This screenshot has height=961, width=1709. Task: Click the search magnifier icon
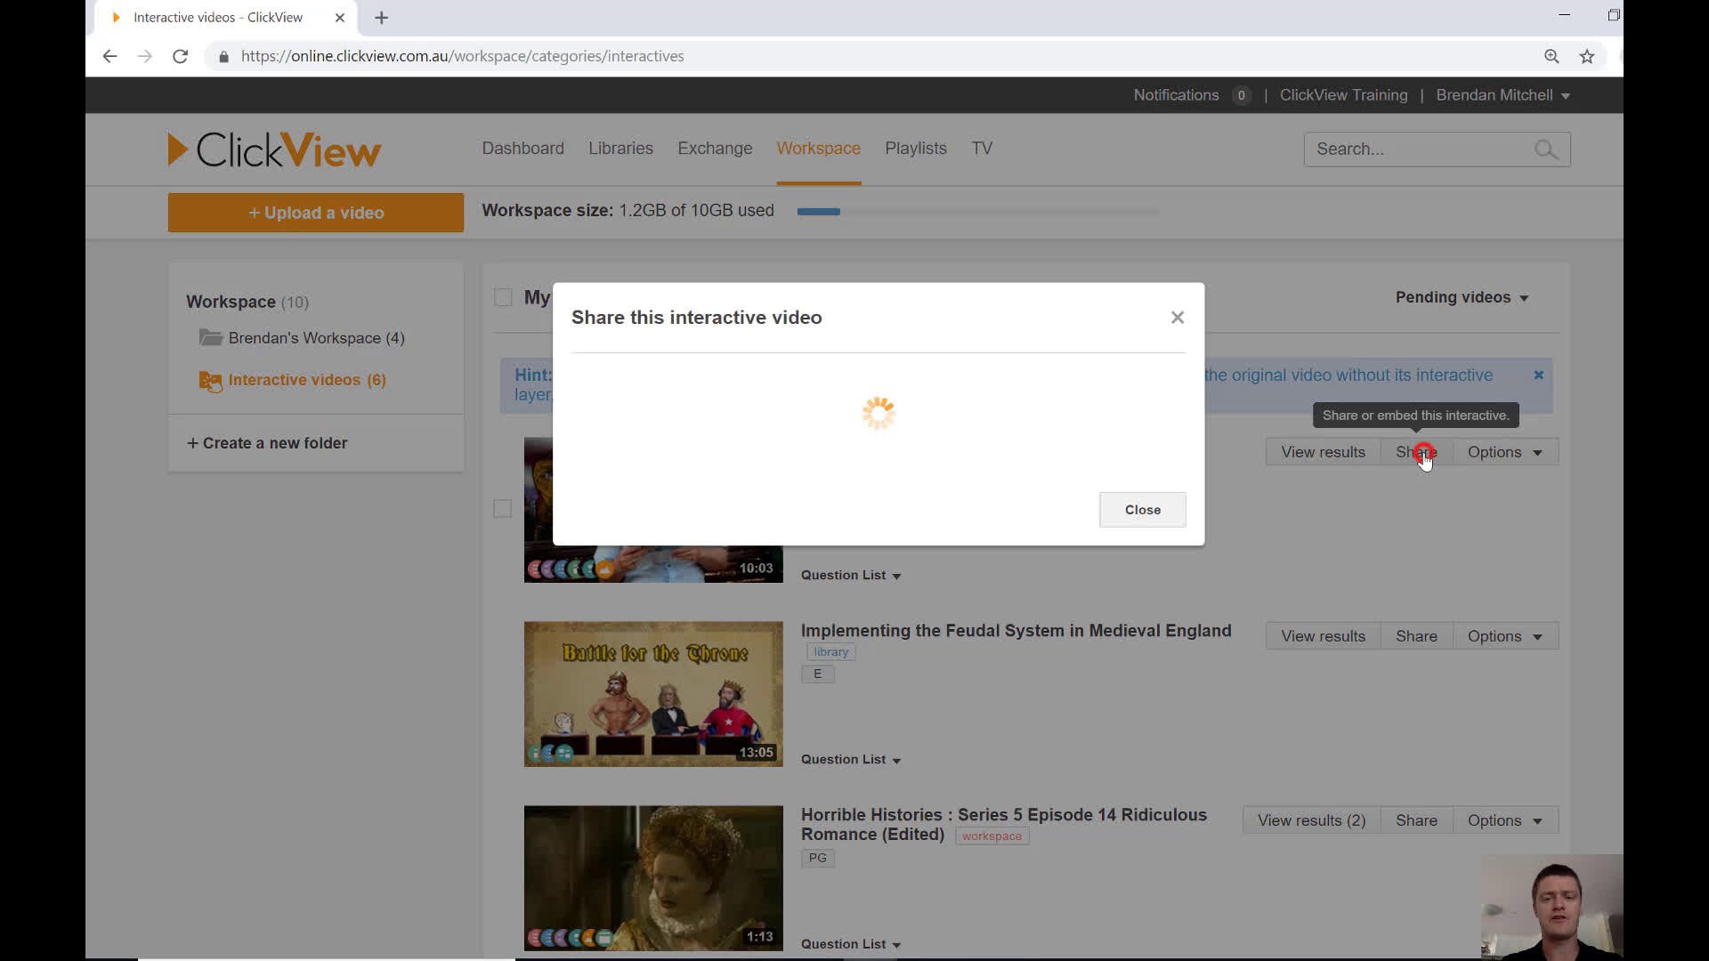1546,149
